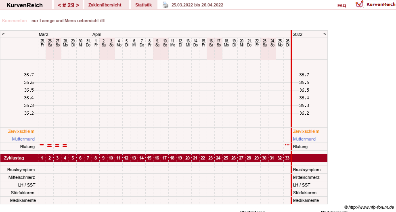
Task: Click the date column header '9. Sa'
Action: [x=157, y=43]
